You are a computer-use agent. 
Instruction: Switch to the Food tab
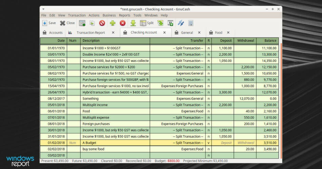click(x=219, y=32)
